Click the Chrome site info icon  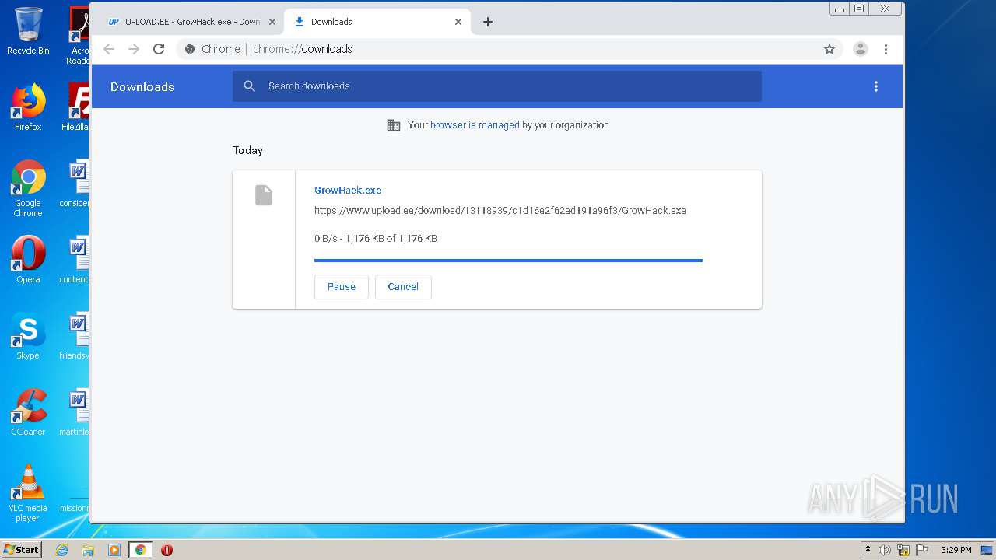190,49
